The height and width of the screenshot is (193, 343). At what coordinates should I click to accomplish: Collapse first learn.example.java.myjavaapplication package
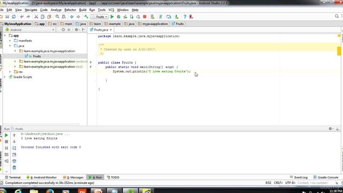16,51
